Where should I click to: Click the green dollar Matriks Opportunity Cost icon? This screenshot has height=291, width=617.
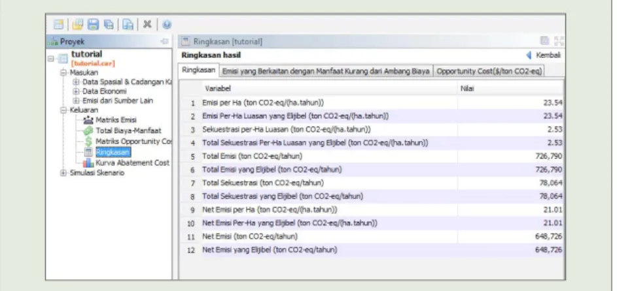(x=88, y=141)
